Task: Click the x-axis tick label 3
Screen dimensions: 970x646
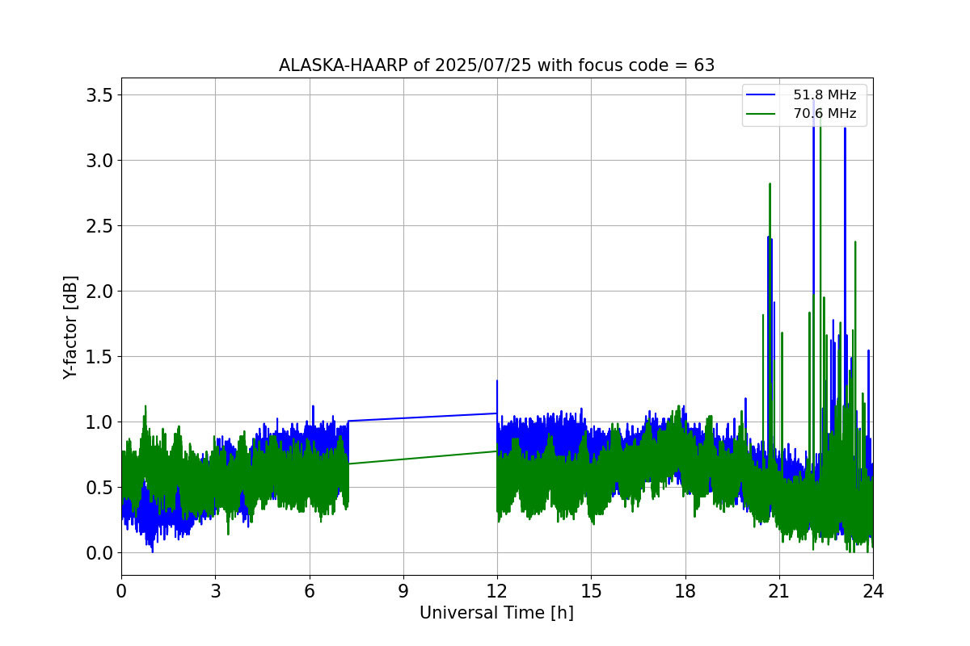Action: click(215, 590)
